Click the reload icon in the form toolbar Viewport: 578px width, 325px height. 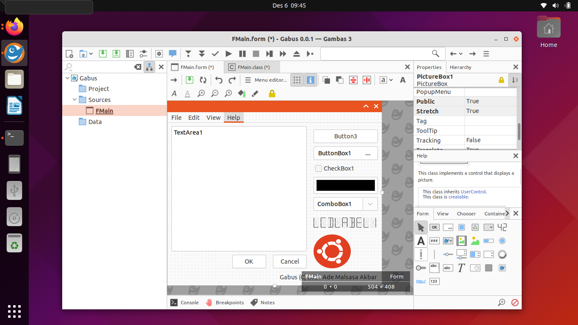point(203,80)
